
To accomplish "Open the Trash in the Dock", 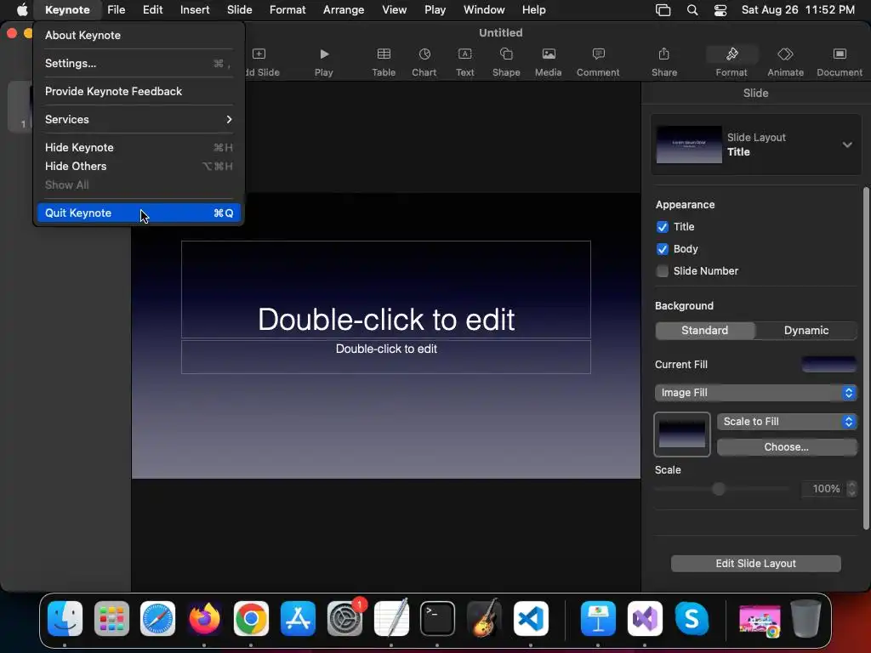I will 806,619.
